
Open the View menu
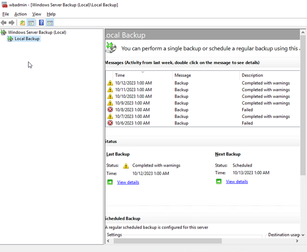point(37,14)
